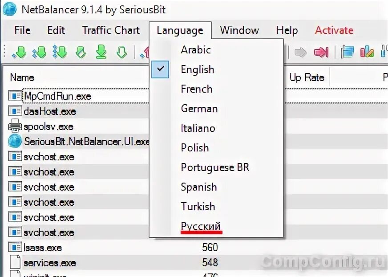Close the open Language menu
Image resolution: width=388 pixels, height=277 pixels.
click(x=180, y=30)
